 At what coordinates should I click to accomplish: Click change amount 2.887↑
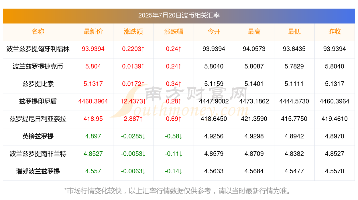pyautogui.click(x=133, y=119)
